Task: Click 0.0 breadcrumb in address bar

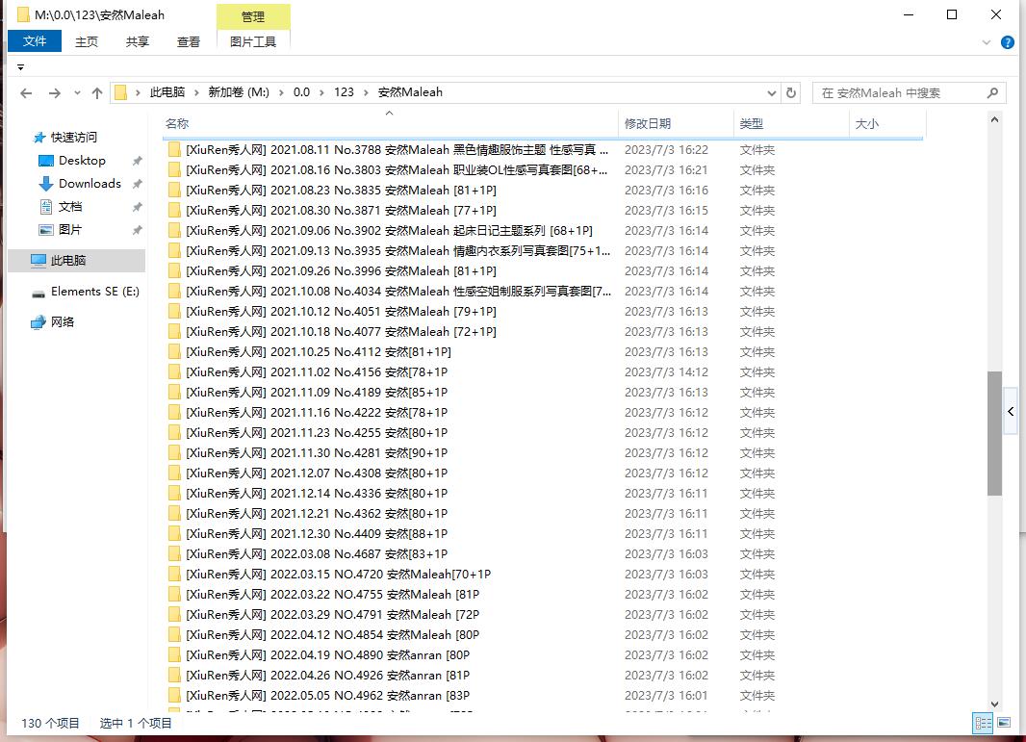Action: coord(301,92)
